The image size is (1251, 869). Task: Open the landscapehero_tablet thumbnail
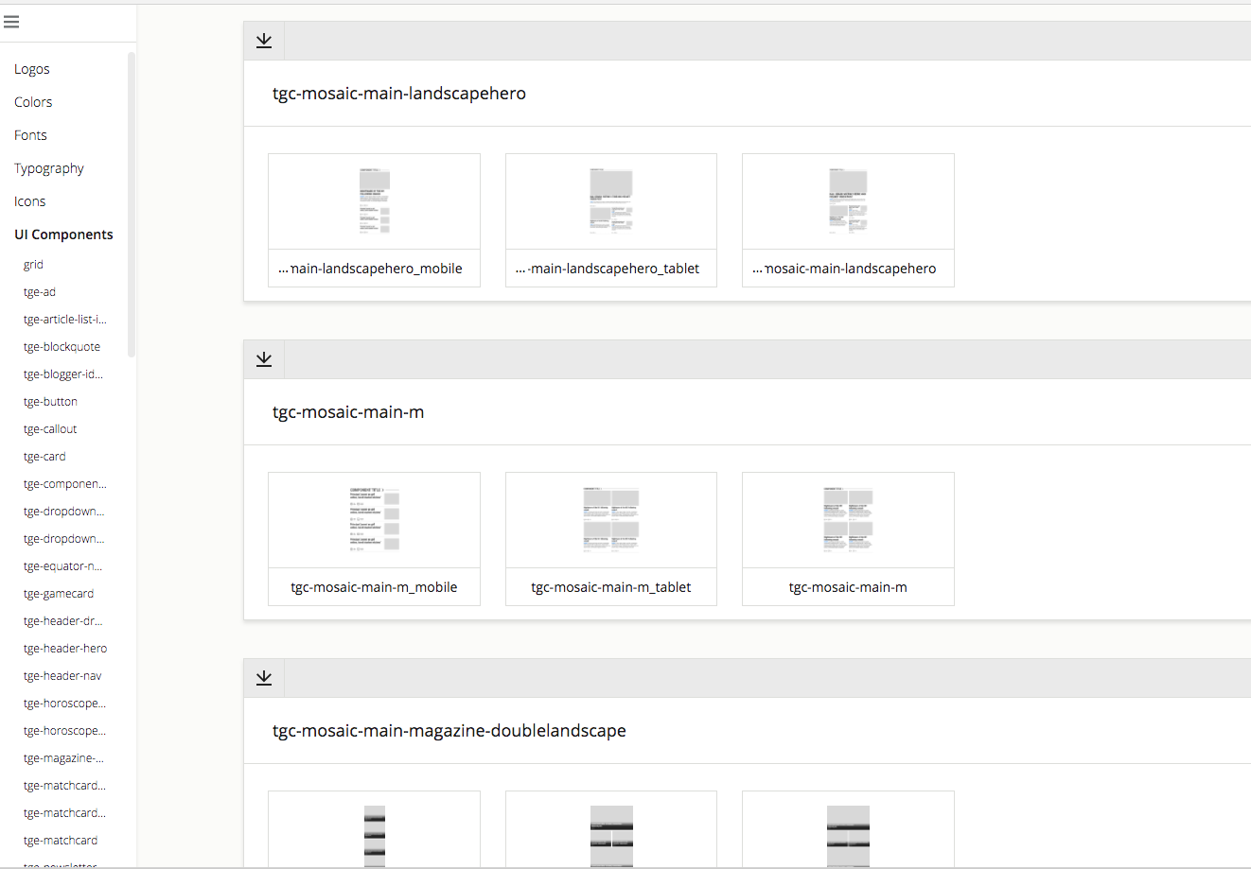coord(611,201)
